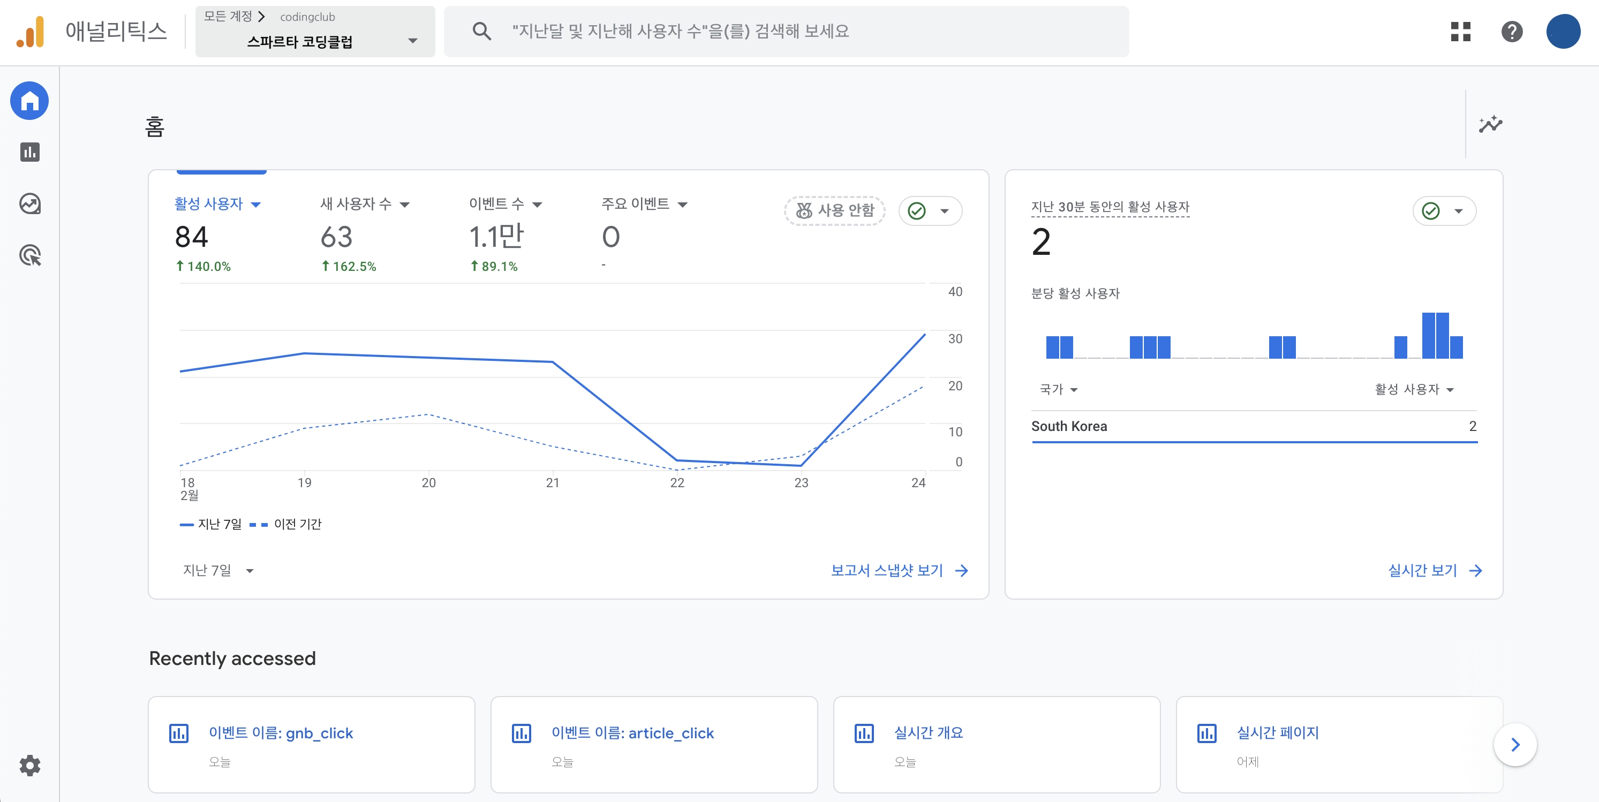Expand the 국가 dimension dropdown
This screenshot has height=802, width=1599.
pyautogui.click(x=1058, y=389)
